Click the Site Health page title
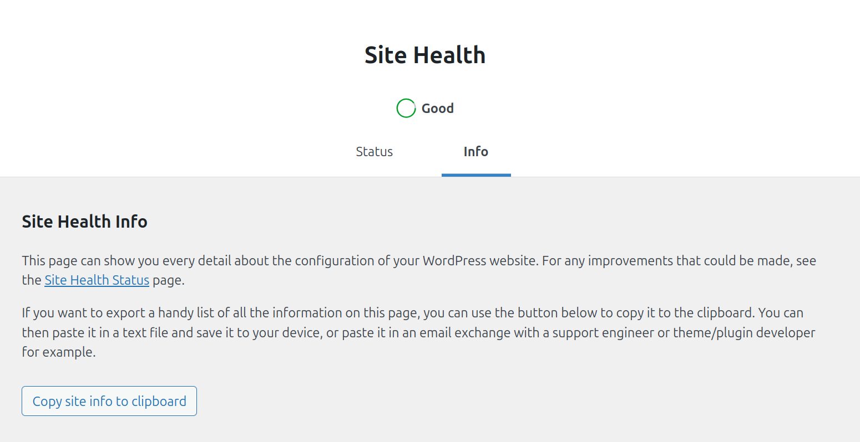860x442 pixels. coord(424,55)
